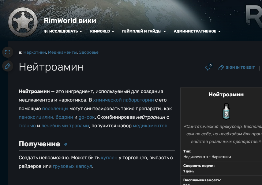Click the Тип: label in infobox

187,151
